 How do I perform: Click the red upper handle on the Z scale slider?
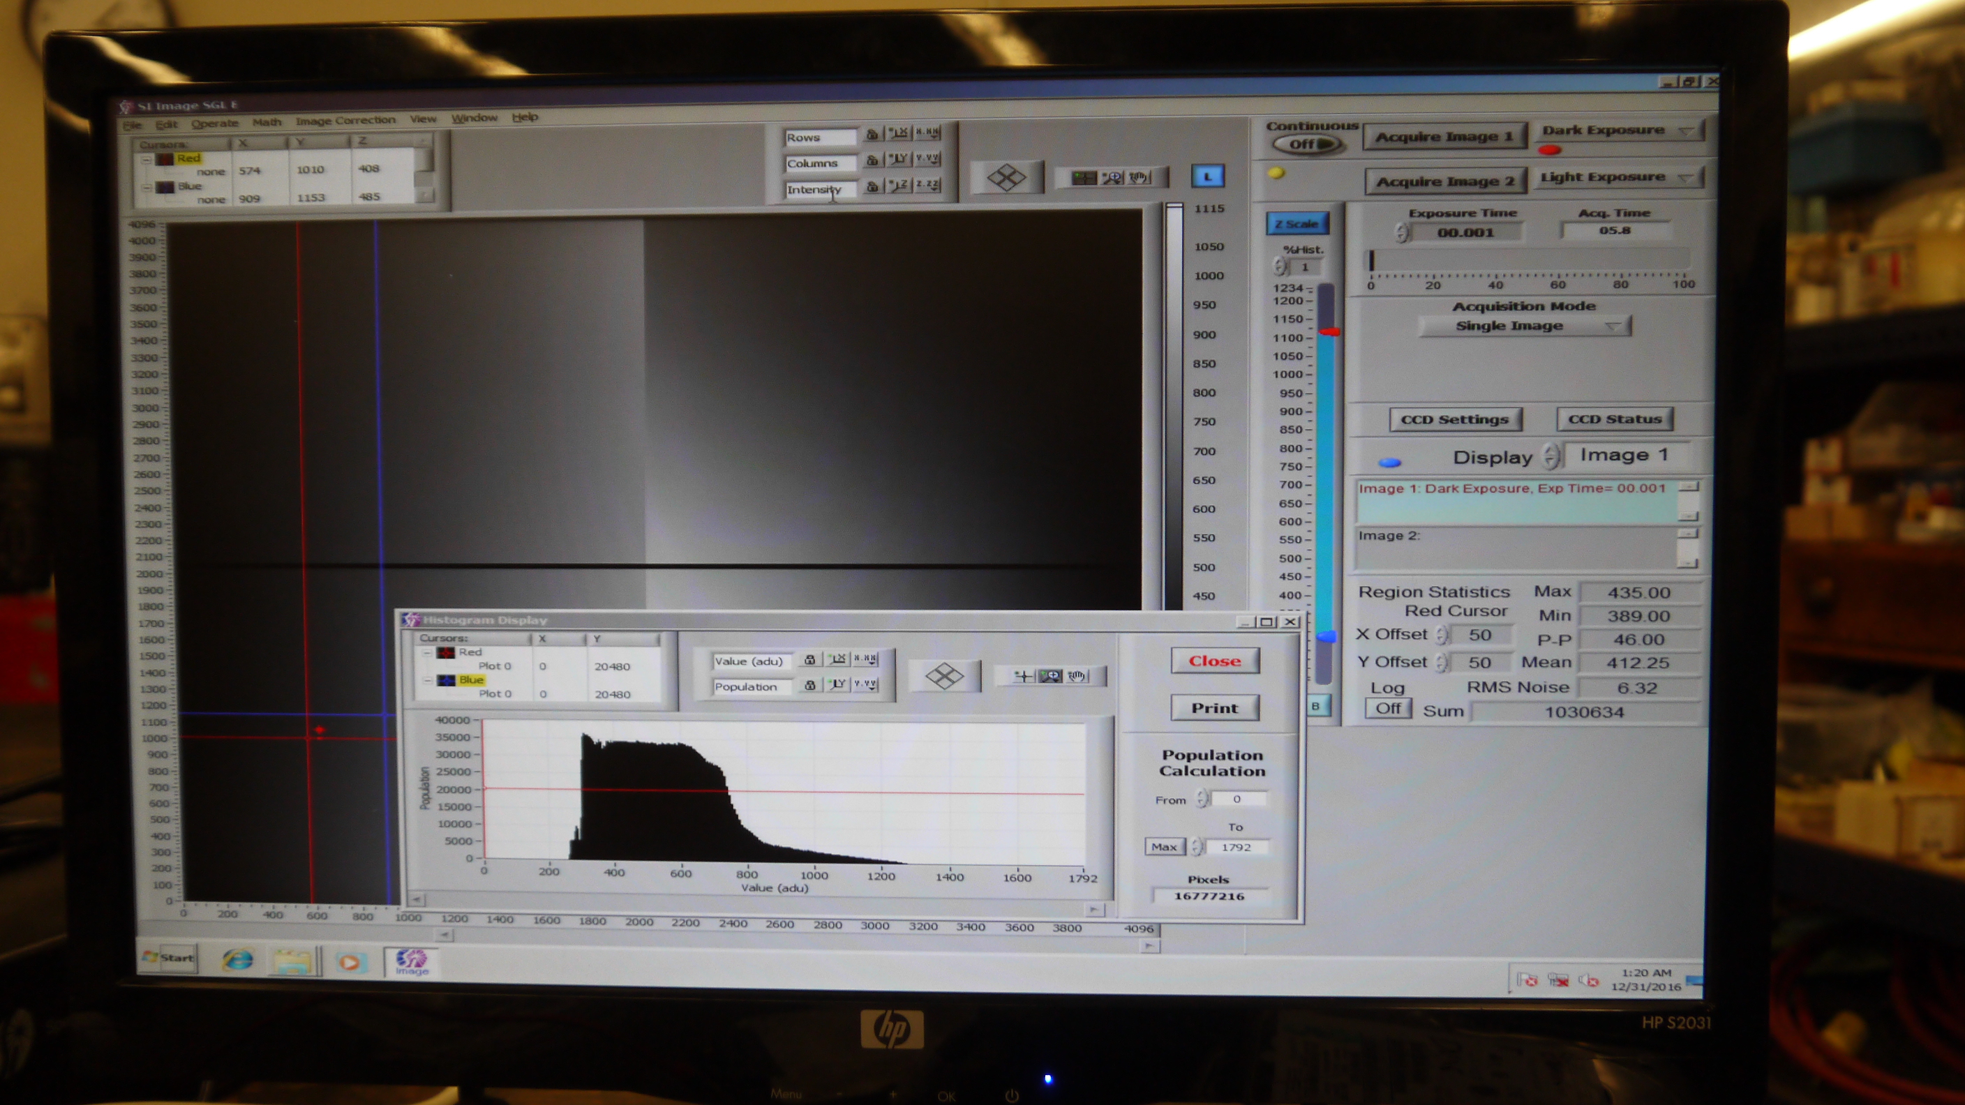1329,332
